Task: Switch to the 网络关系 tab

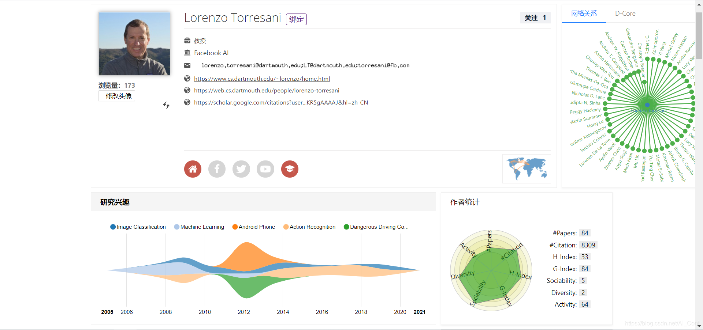Action: point(584,14)
